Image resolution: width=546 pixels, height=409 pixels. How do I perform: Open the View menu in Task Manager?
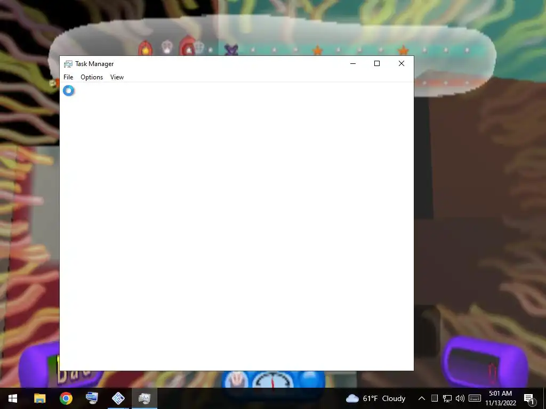click(x=117, y=77)
